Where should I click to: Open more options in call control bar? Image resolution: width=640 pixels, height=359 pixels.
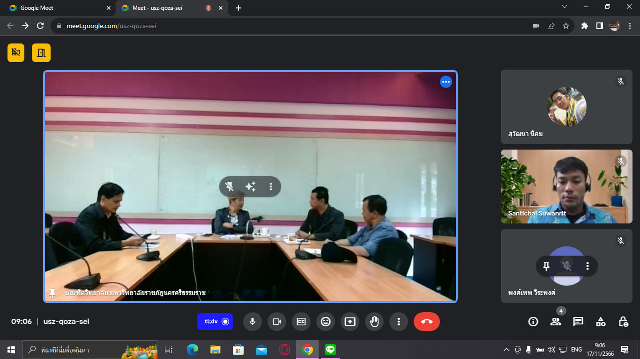(398, 322)
